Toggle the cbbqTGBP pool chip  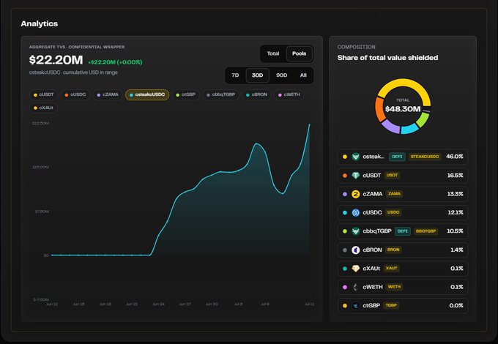pos(220,94)
